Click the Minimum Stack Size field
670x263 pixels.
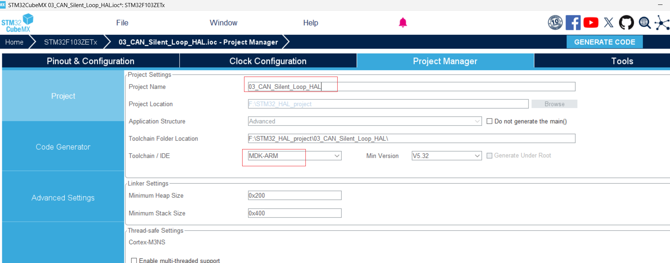(295, 213)
